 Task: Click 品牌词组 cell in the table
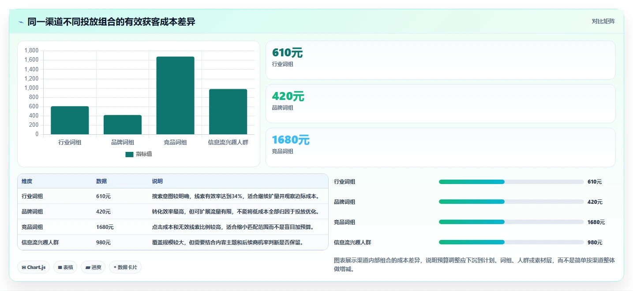click(32, 212)
